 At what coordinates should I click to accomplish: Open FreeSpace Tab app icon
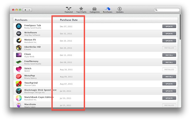(x=19, y=26)
